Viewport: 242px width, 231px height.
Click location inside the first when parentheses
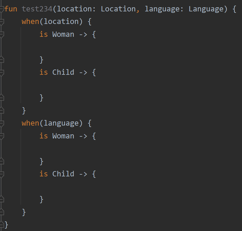tap(61, 22)
